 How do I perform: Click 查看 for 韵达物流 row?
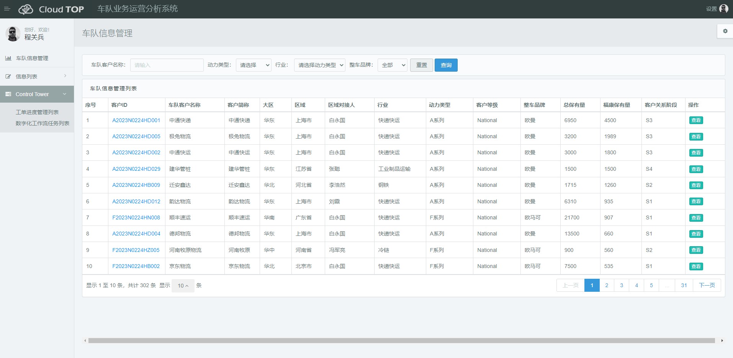tap(696, 201)
